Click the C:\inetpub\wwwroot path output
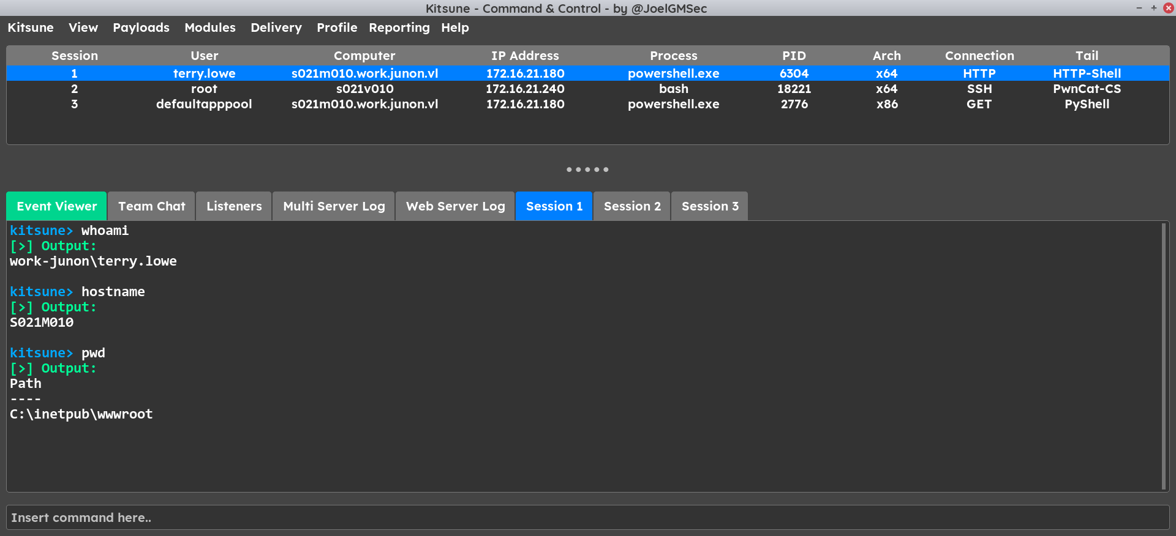Image resolution: width=1176 pixels, height=536 pixels. (81, 414)
